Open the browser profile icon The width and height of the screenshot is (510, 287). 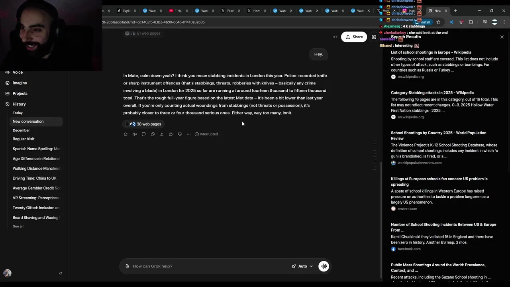coord(494,22)
